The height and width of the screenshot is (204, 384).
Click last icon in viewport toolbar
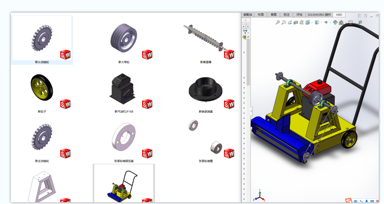coord(360,22)
